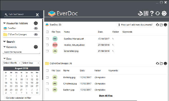Enable Consider calendar in filter
The width and height of the screenshot is (169, 101).
5,98
